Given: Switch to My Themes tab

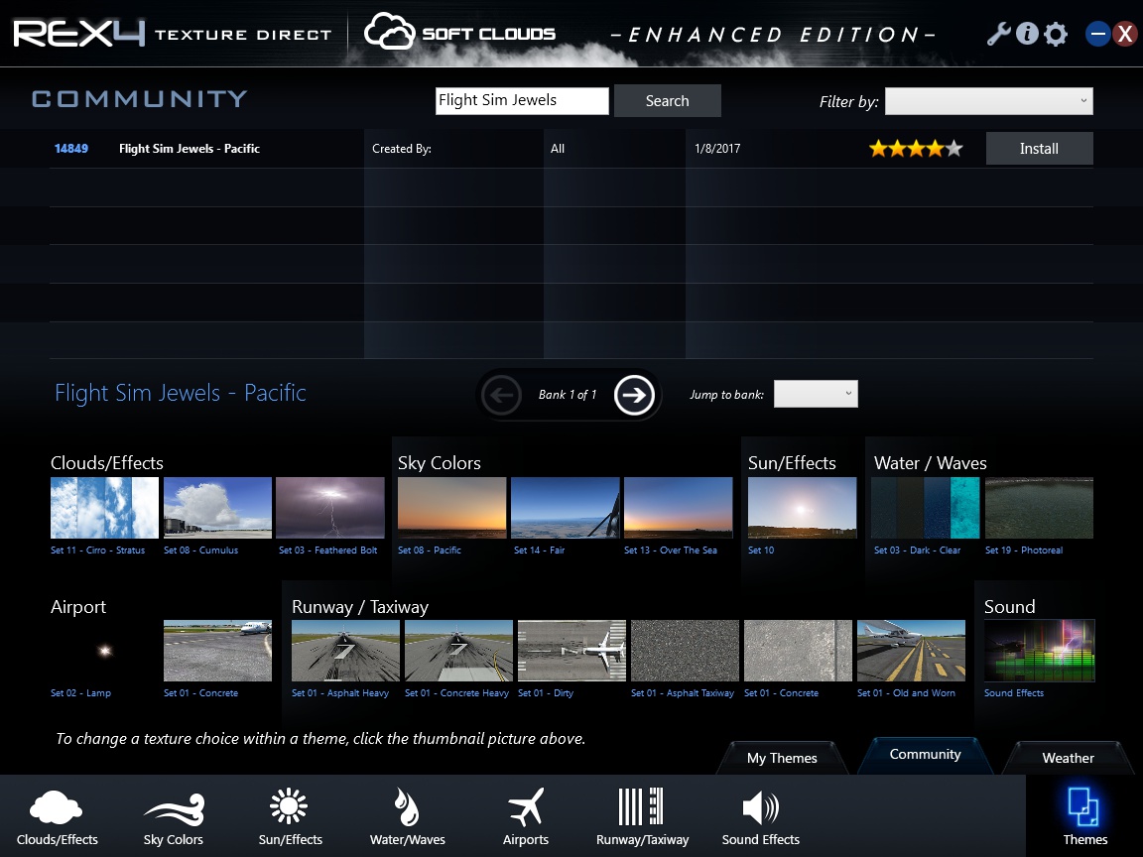Looking at the screenshot, I should 782,758.
